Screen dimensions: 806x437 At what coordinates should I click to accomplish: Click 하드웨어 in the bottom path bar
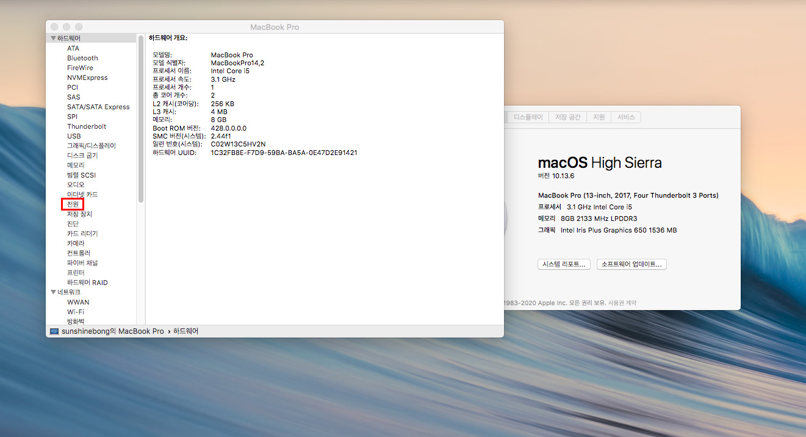(186, 331)
